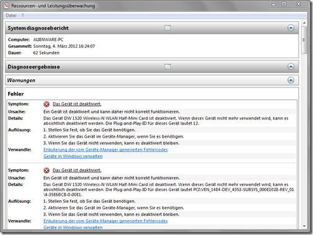Select first '1. Stellen Sie fest, ob Sie das Gerät benötigen.' line
The height and width of the screenshot is (235, 313).
(x=89, y=130)
